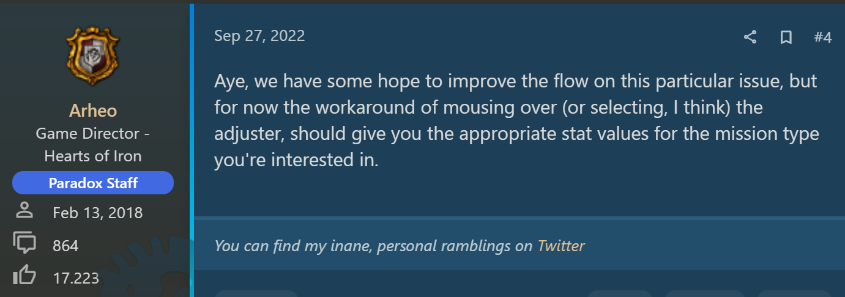Screen dimensions: 845x297
Task: Click the speech bubbles messages icon
Action: (x=24, y=244)
